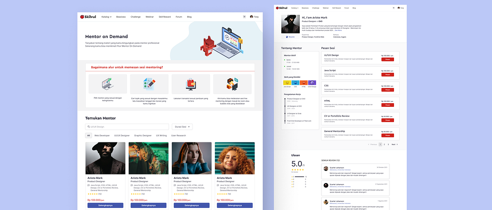The height and width of the screenshot is (210, 492).
Task: Click Selengkapnya on the curly-haired woman's mentor card
Action: (235, 205)
